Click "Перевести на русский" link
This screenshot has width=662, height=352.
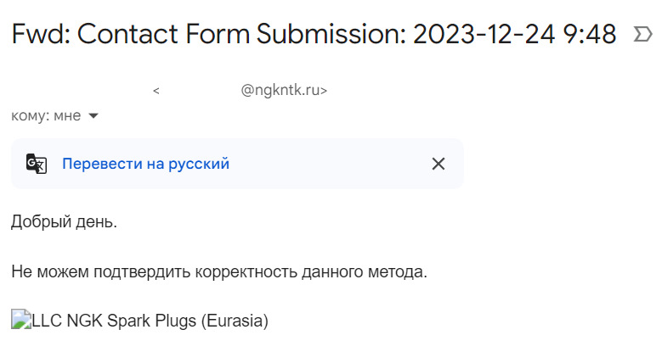click(x=145, y=164)
